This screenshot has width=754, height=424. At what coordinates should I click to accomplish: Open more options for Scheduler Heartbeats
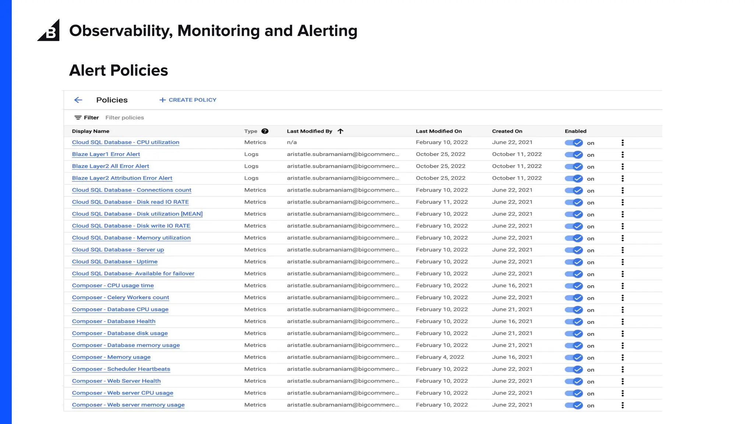pos(623,370)
